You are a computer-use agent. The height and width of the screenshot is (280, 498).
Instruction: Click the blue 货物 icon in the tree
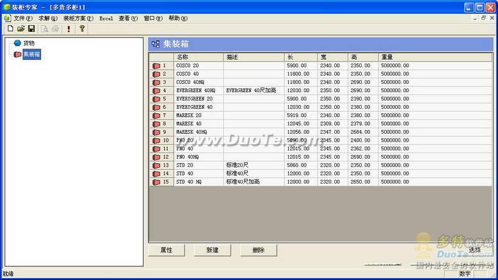17,43
